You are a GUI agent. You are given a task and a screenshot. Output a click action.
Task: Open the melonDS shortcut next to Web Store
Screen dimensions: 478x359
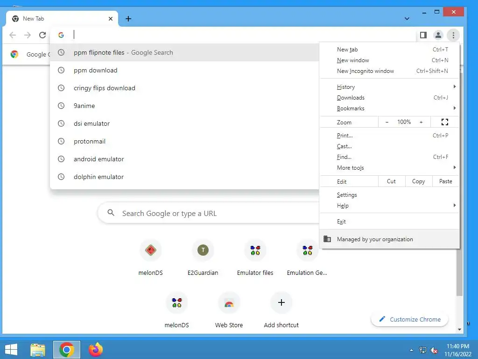click(x=177, y=310)
